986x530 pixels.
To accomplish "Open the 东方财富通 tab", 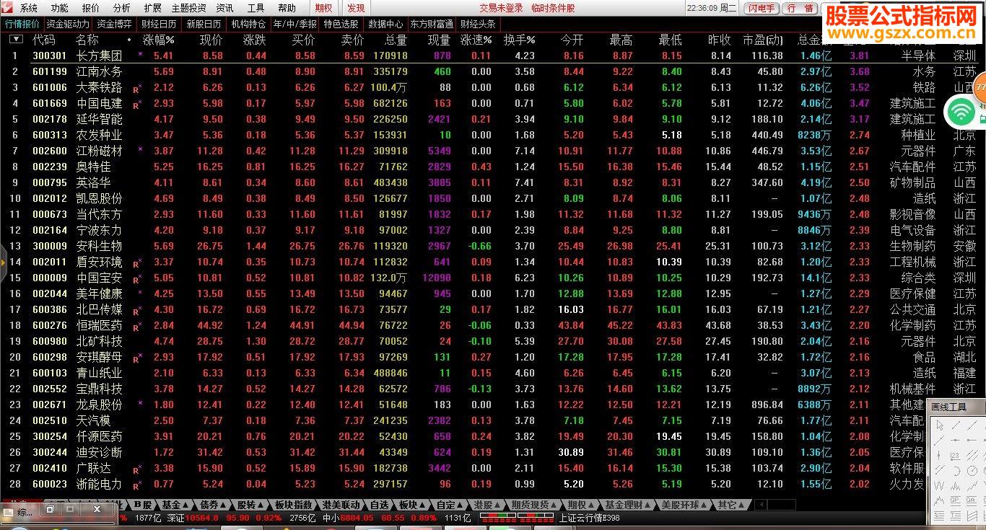I will click(432, 24).
